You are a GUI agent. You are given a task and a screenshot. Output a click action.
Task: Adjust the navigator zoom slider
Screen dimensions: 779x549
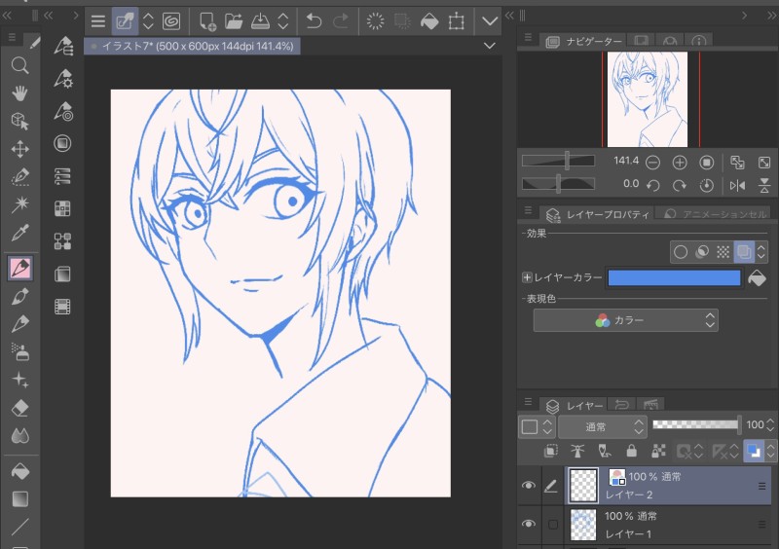(x=558, y=161)
